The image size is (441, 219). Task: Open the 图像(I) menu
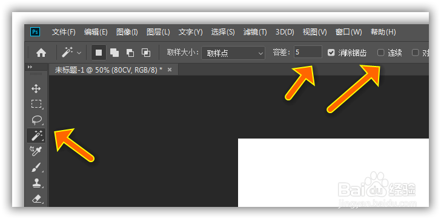click(x=127, y=32)
